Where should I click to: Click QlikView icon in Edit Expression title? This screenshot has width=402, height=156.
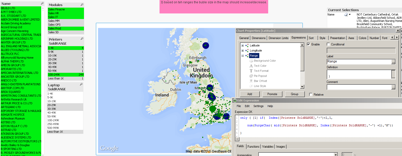235,100
